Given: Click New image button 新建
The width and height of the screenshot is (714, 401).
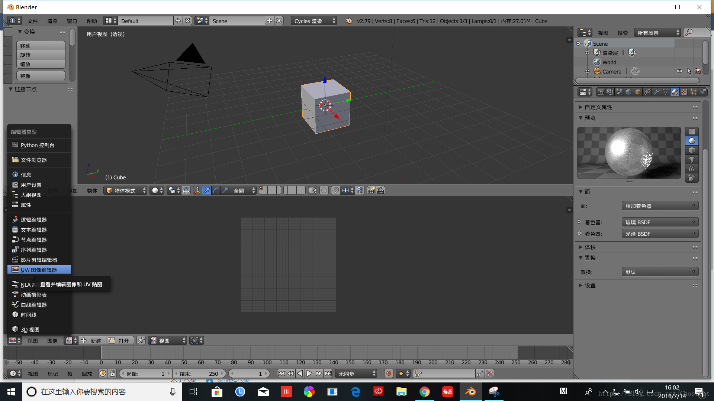Looking at the screenshot, I should (91, 340).
